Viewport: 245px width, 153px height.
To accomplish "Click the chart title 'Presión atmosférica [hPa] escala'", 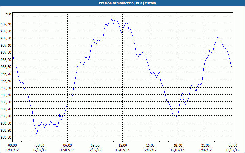I will 127,3.
